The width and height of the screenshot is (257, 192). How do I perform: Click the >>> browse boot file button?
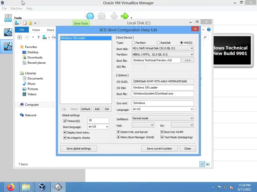(x=188, y=60)
